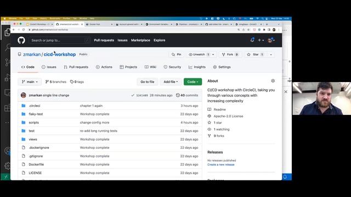The width and height of the screenshot is (351, 197).
Task: Open the green Code dropdown button
Action: click(x=193, y=82)
